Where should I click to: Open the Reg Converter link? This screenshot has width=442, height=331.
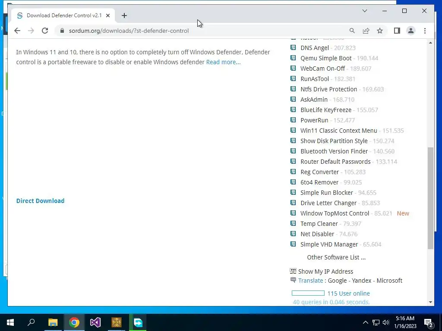click(320, 172)
